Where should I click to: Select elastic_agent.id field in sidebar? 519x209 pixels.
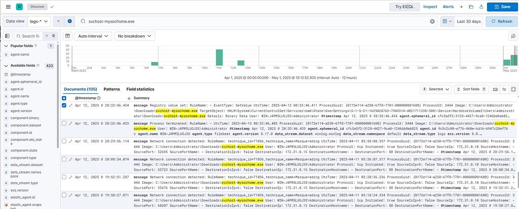22,198
